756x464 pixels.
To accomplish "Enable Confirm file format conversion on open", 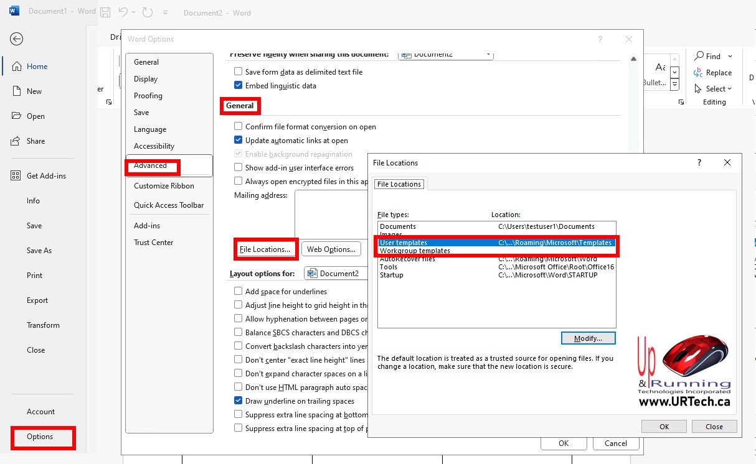I will pos(238,127).
